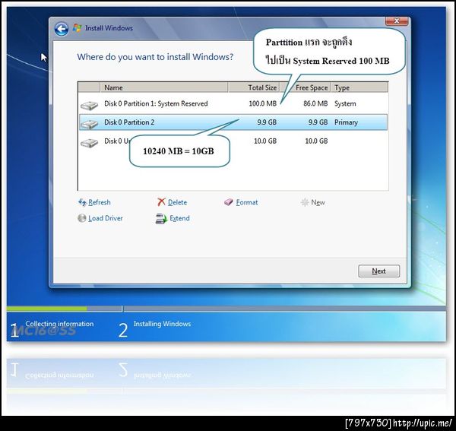456x431 pixels.
Task: Click the Next button
Action: (379, 271)
